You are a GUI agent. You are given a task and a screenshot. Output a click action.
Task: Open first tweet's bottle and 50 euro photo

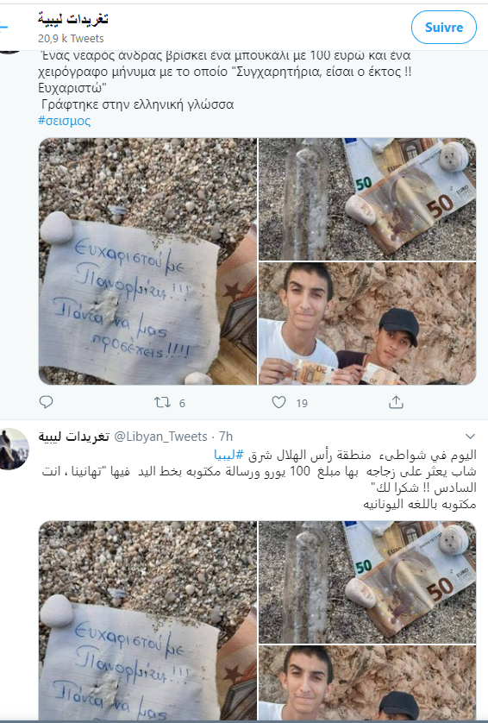(x=367, y=199)
